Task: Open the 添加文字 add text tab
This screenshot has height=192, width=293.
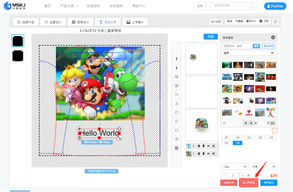Action: pos(108,22)
